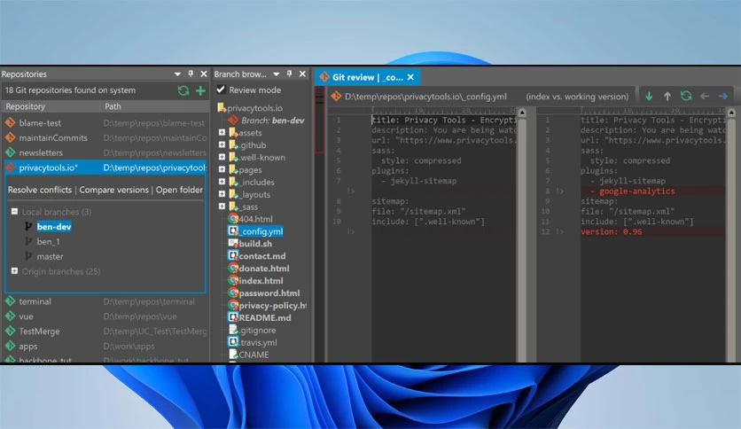
Task: Select the blame-test repository
Action: click(x=105, y=123)
